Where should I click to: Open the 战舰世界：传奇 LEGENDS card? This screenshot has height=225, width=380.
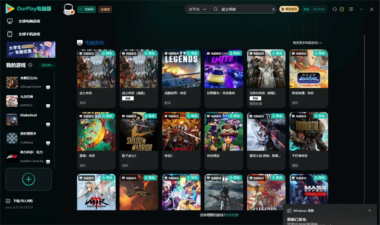coord(181,79)
